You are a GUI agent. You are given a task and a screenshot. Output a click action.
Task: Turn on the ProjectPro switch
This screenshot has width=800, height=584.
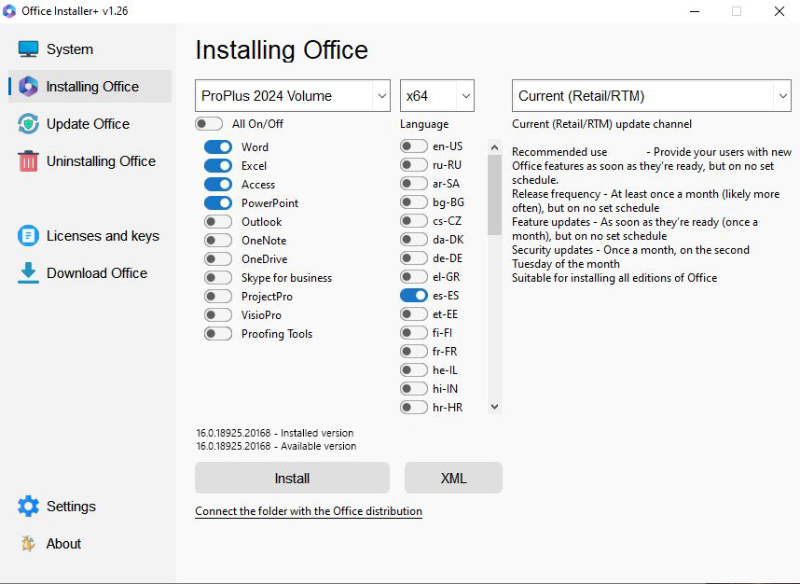(x=218, y=296)
